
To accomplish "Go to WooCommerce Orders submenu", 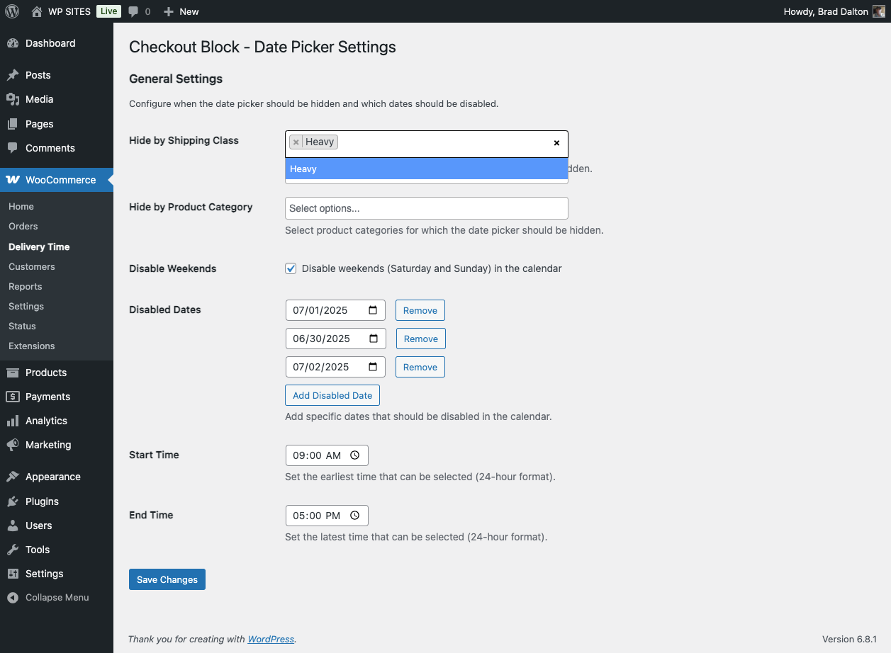I will pyautogui.click(x=23, y=227).
